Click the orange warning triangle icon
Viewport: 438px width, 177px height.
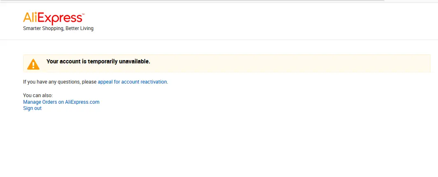33,64
